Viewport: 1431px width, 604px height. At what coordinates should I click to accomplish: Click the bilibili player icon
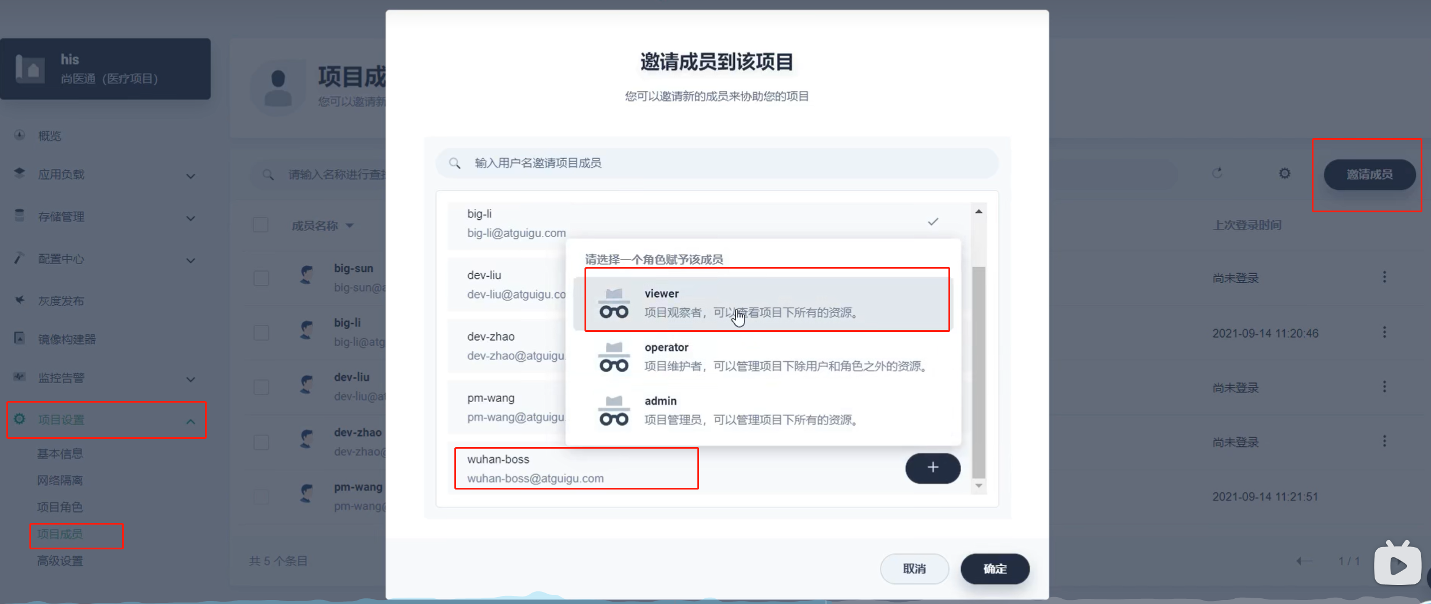(x=1398, y=563)
